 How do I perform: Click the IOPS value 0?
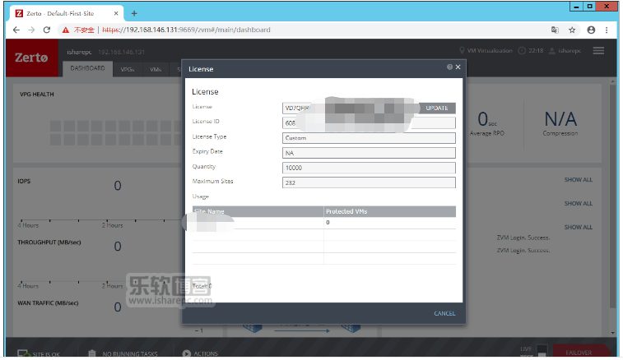(118, 186)
